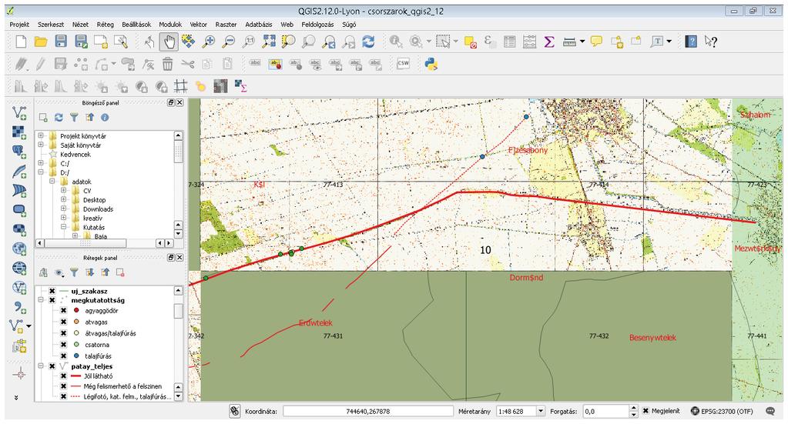The height and width of the screenshot is (424, 788).
Task: Open the attribute table icon
Action: 510,42
